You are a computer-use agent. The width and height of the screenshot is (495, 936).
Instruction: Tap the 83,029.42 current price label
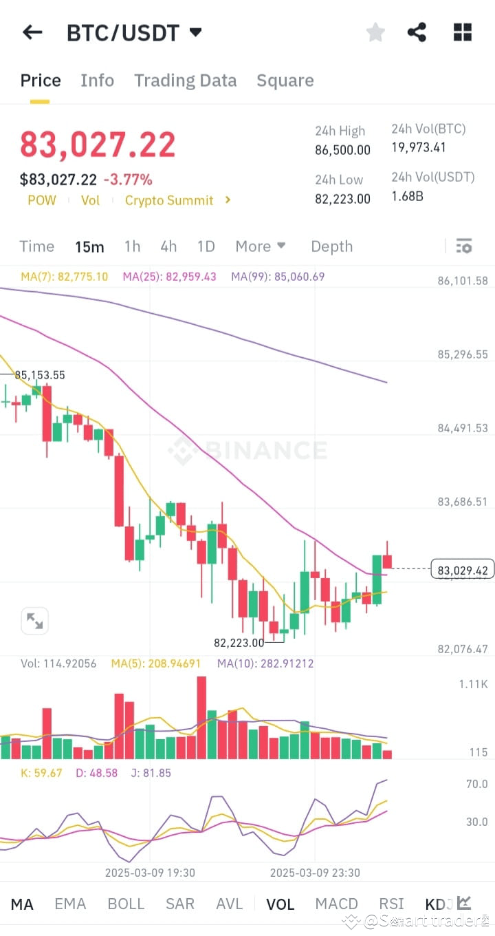tap(462, 569)
